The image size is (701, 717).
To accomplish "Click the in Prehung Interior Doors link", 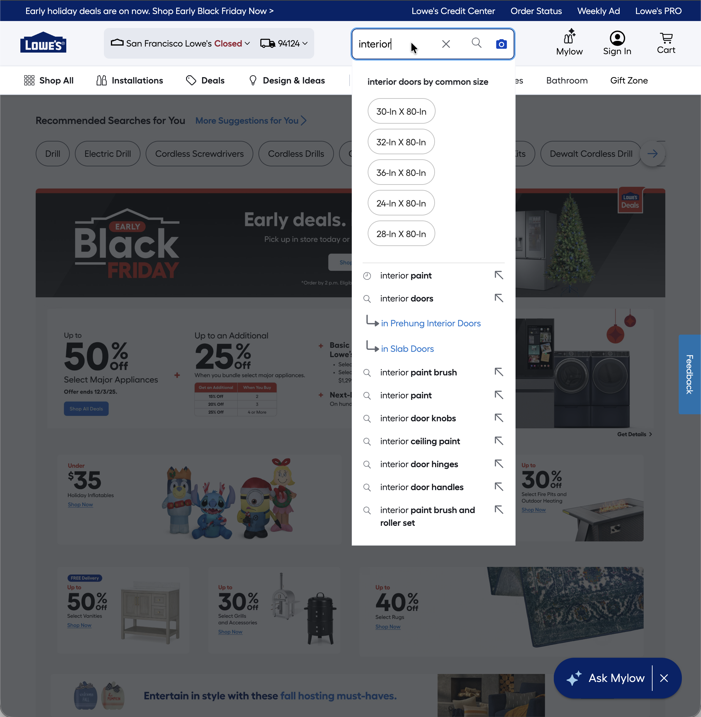I will point(430,323).
